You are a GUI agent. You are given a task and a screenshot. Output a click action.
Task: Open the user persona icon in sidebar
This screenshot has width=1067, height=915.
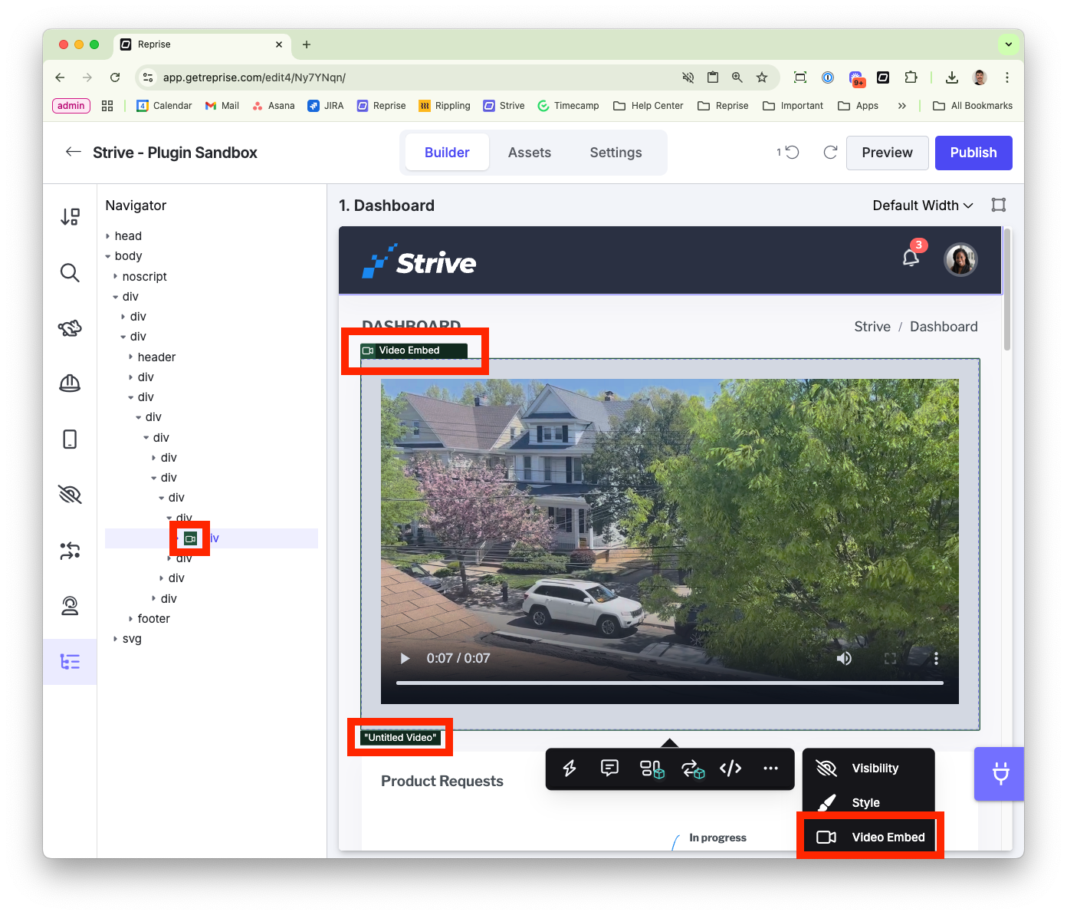(x=70, y=606)
